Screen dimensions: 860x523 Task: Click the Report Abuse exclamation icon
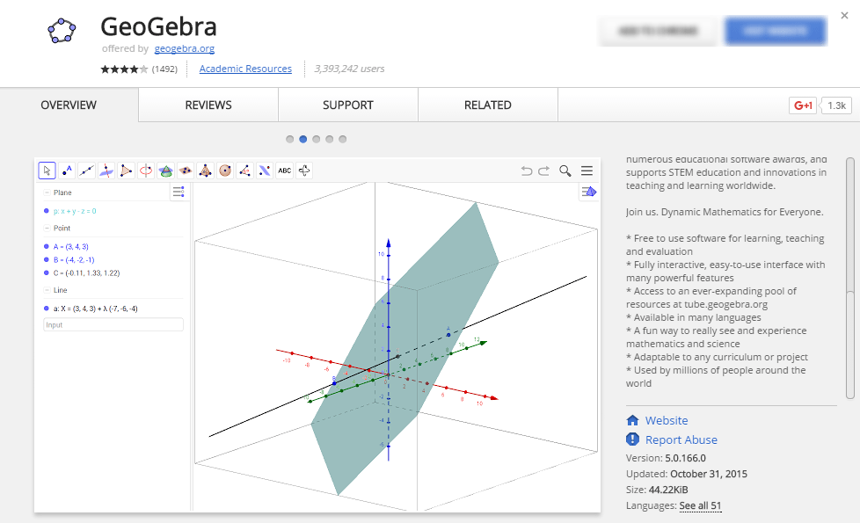[632, 439]
